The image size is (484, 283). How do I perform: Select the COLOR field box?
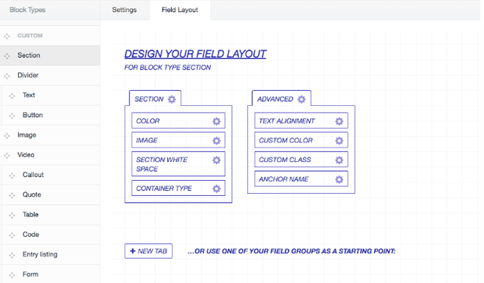tap(178, 121)
